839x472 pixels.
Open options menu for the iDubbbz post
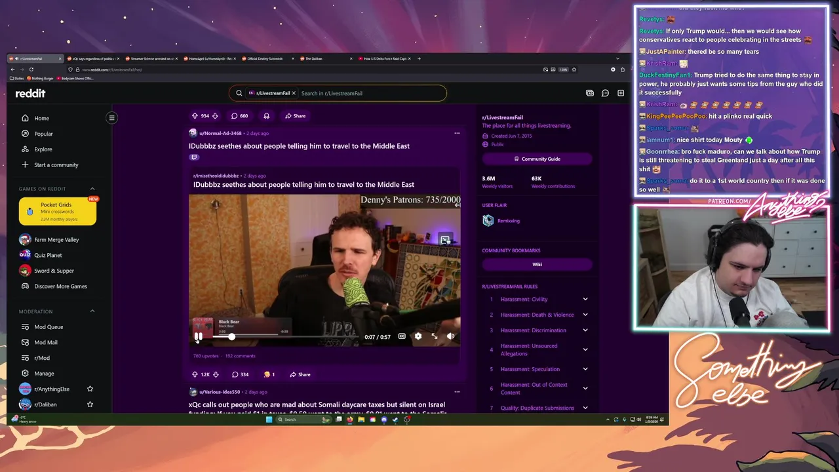coord(457,133)
